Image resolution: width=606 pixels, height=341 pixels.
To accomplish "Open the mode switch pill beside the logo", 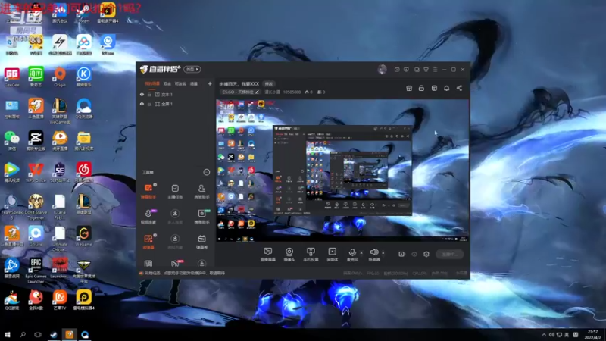I will (192, 70).
